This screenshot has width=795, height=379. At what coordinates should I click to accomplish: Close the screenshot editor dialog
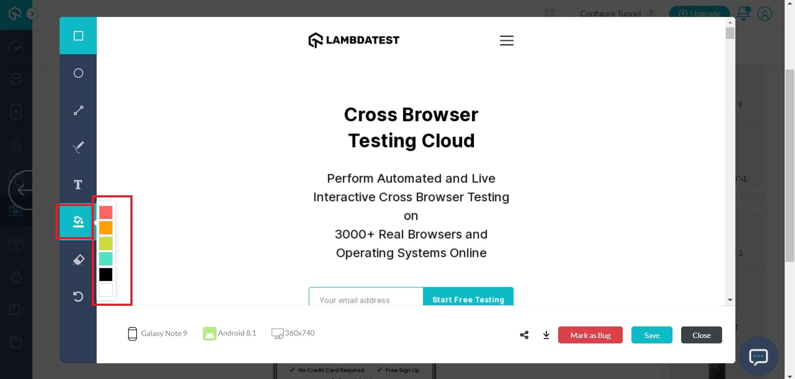701,335
